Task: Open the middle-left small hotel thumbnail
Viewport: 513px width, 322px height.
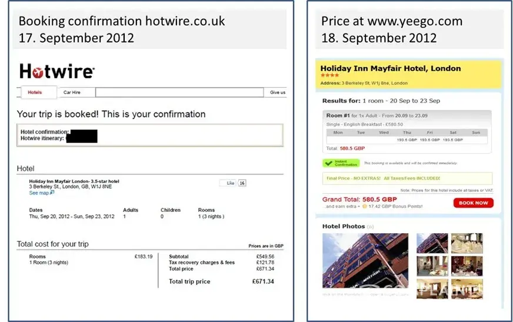Action: click(432, 265)
